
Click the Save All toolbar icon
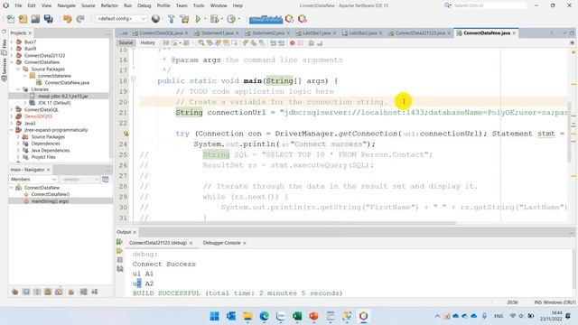tap(48, 19)
